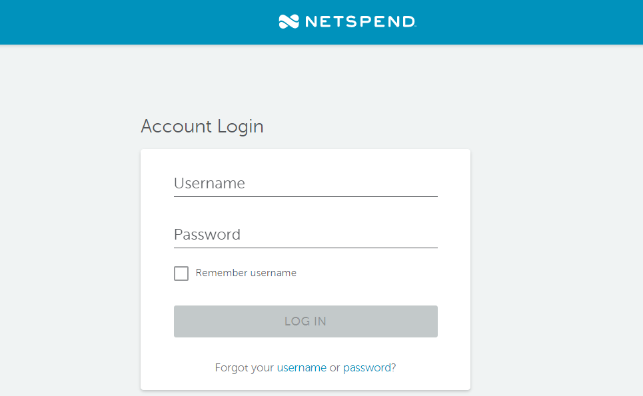Click the grayed-out LOG IN button

[x=305, y=321]
